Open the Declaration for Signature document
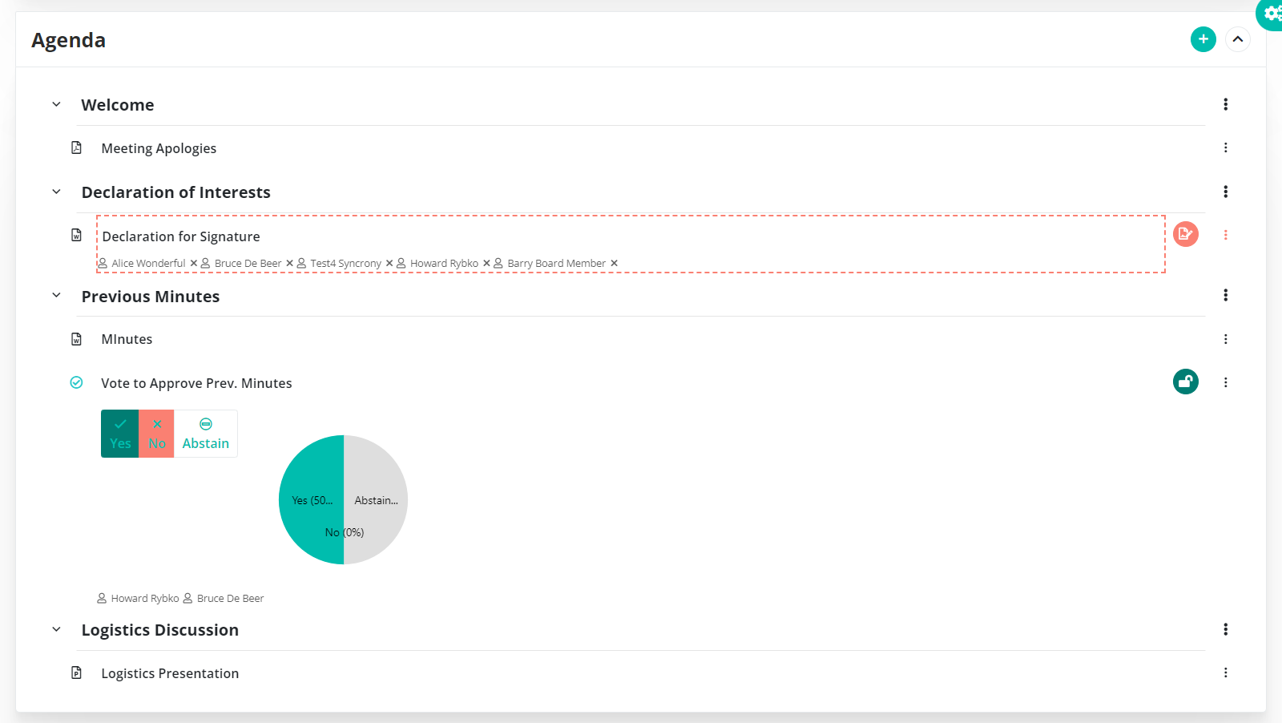1282x723 pixels. pyautogui.click(x=181, y=236)
